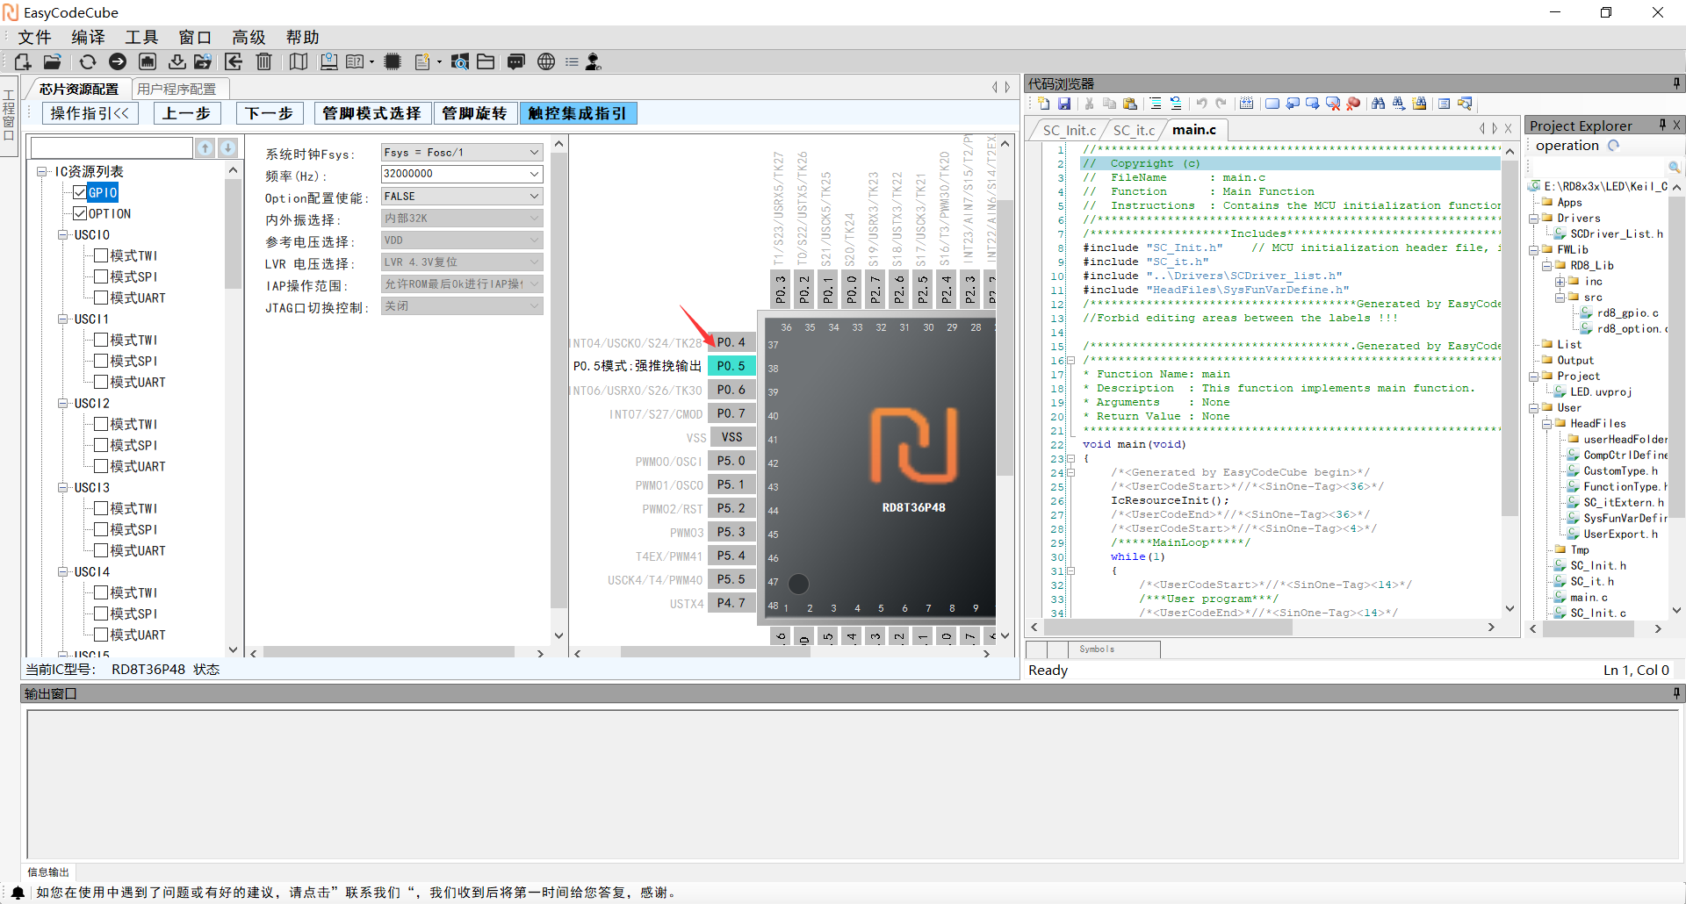Screen dimensions: 1686x904
Task: Collapse the Drivers folder in Project Explorer
Action: (x=1533, y=218)
